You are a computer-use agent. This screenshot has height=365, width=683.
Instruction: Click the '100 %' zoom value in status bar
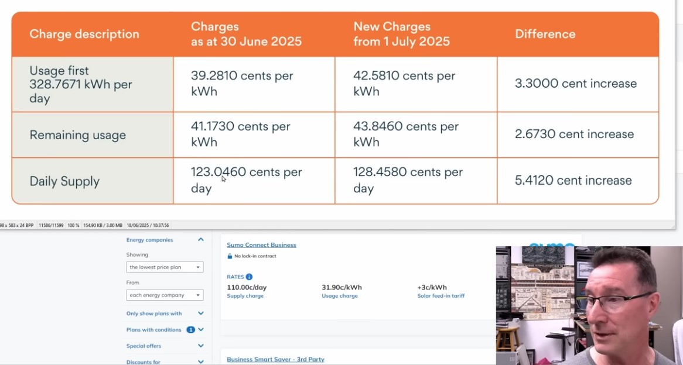pos(74,225)
